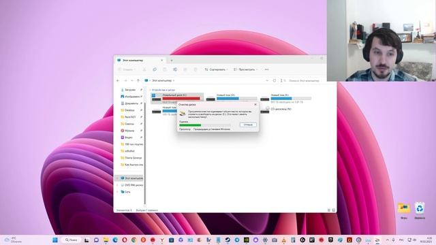This screenshot has height=245, width=436.
Task: Click Отмена in the disk cleanup dialog
Action: [x=248, y=125]
